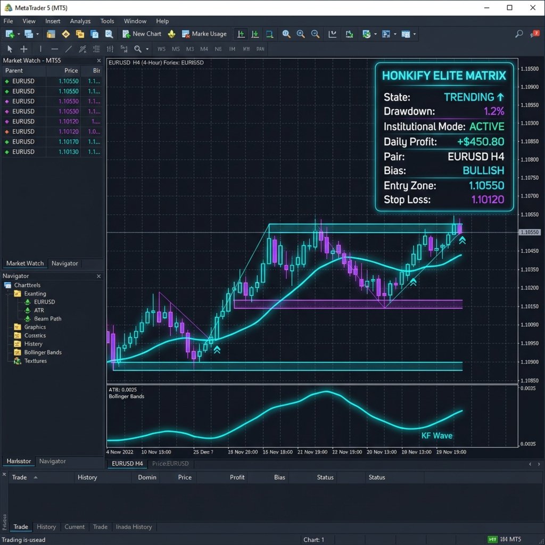The width and height of the screenshot is (545, 545).
Task: Select the WS timeframe button
Action: (x=161, y=49)
